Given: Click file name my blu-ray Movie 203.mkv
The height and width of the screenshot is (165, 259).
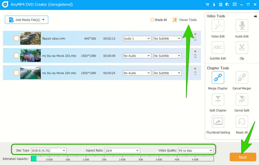Looking at the screenshot, I should coord(59,56).
